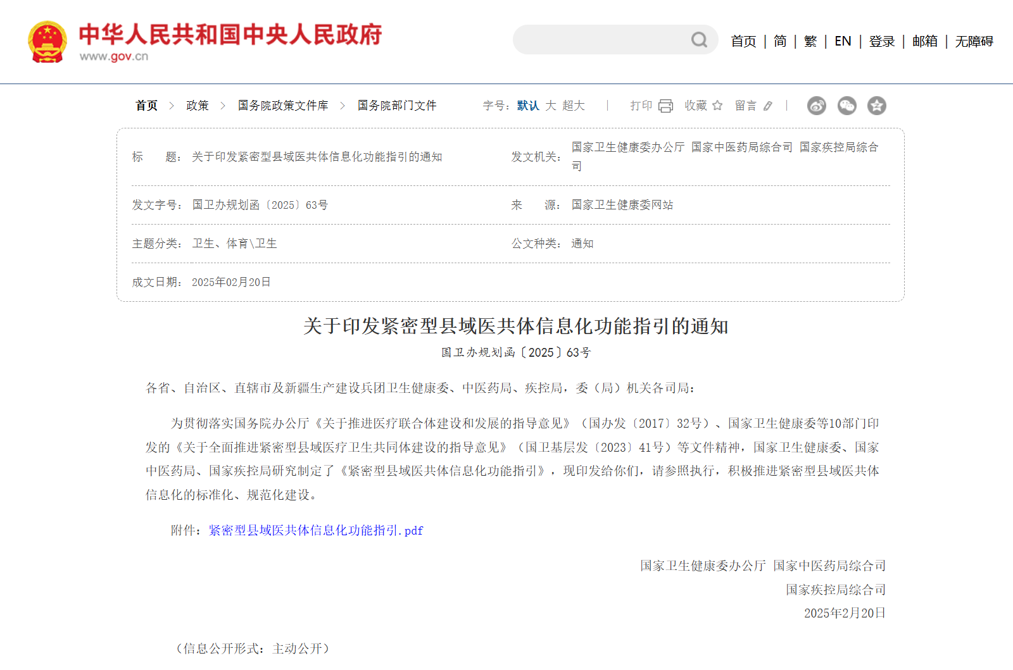Image resolution: width=1013 pixels, height=670 pixels.
Task: Switch font size to 大
Action: pos(551,106)
